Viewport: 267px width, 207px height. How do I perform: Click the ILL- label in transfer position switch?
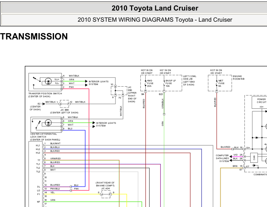tap(57, 83)
